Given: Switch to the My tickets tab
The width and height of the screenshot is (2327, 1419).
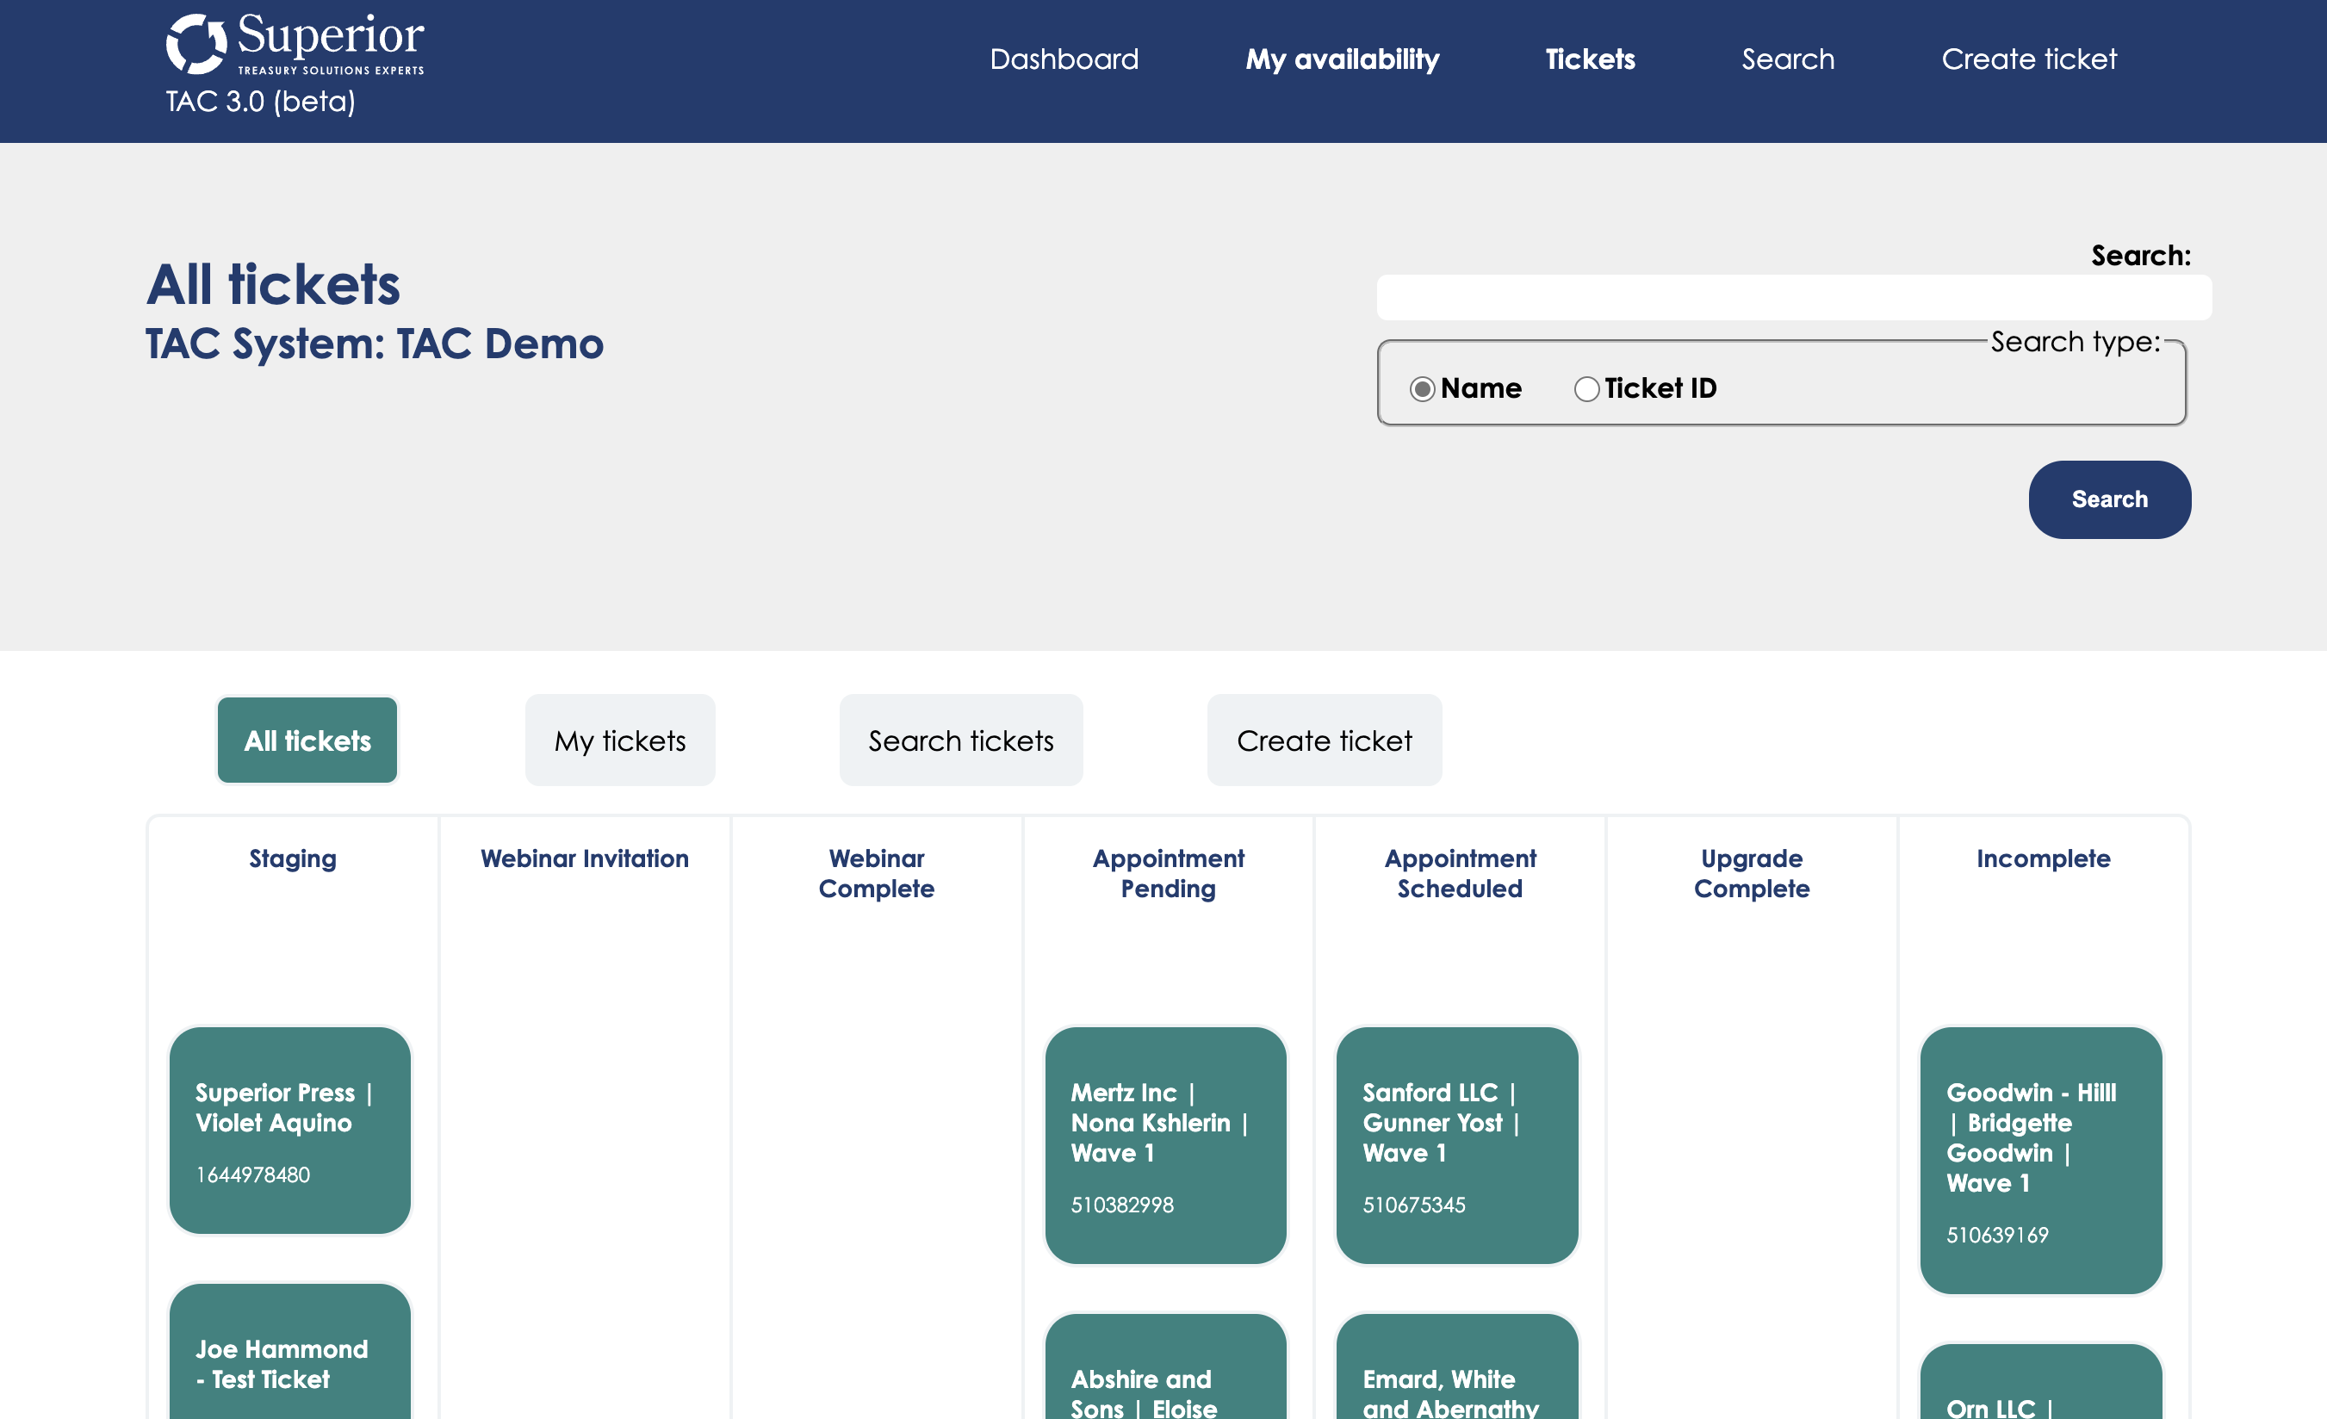Looking at the screenshot, I should pyautogui.click(x=619, y=740).
